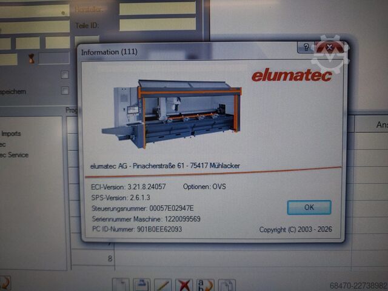Select the 'ec Service' tree item
The height and width of the screenshot is (291, 388).
14,155
